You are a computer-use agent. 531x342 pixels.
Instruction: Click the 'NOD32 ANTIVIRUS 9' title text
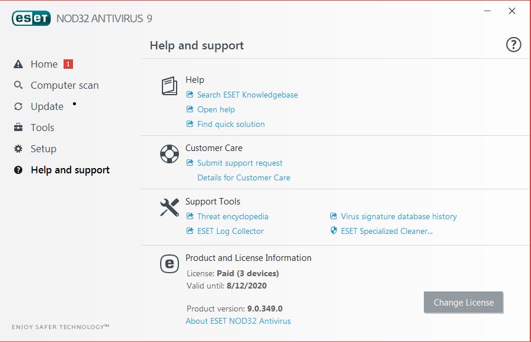point(104,19)
